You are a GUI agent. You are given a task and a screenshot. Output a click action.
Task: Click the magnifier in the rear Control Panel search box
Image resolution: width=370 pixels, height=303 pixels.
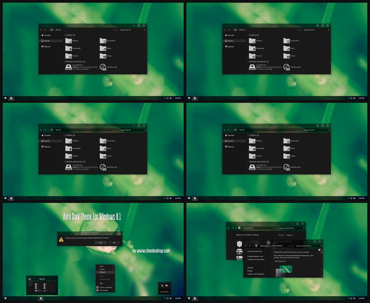pos(304,228)
